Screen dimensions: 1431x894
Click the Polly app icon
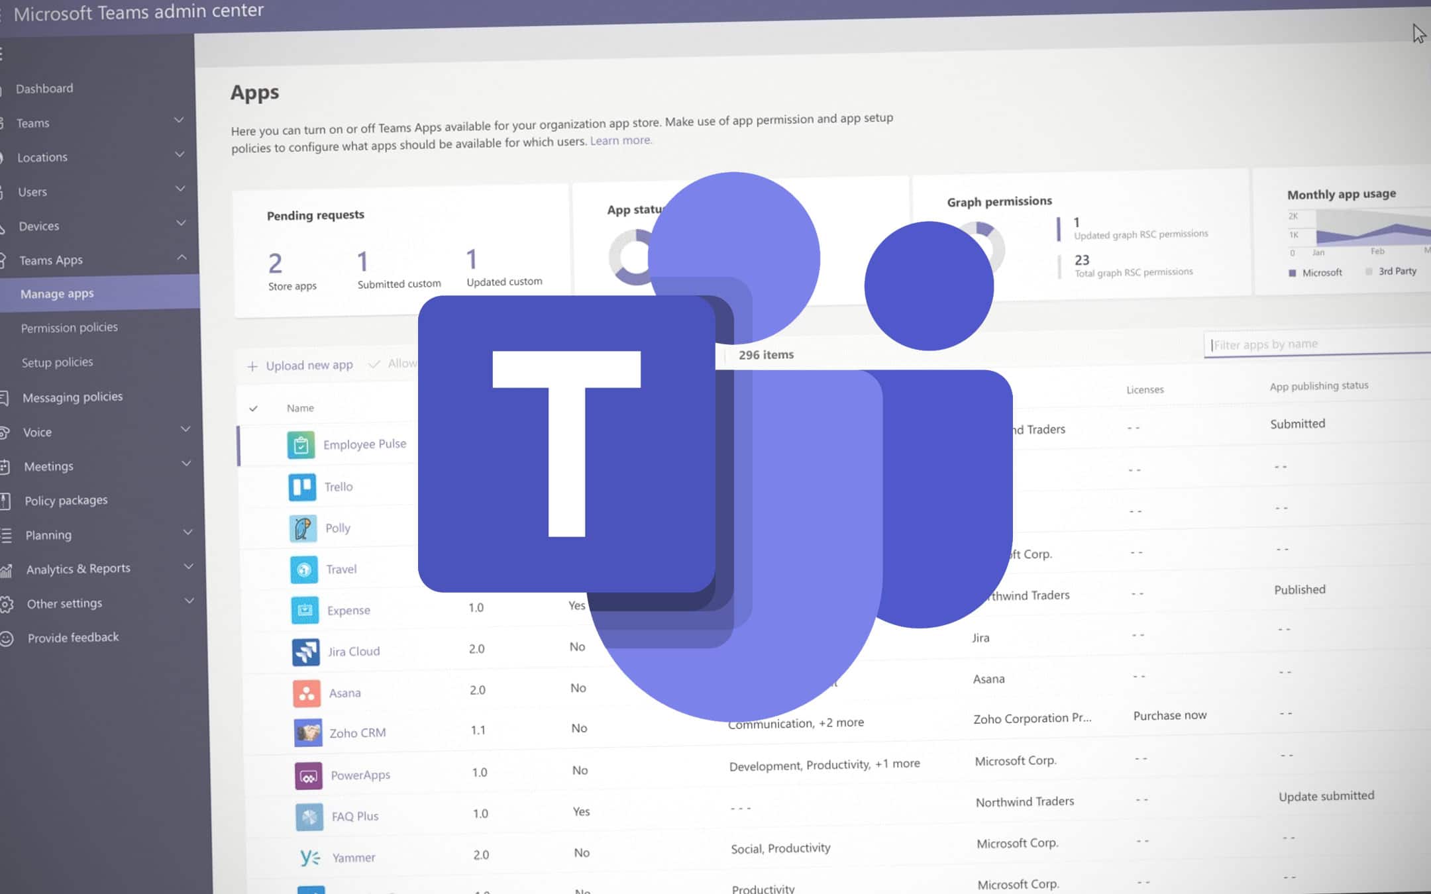[302, 526]
